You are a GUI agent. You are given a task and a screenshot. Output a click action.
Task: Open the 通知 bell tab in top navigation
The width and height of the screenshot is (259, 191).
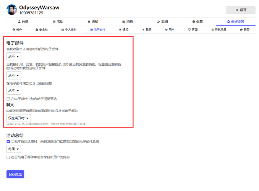93,22
